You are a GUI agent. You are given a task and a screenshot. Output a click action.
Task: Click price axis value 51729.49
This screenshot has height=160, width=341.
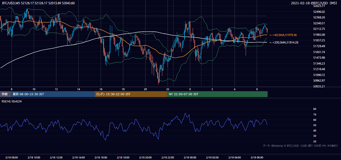tap(319, 46)
